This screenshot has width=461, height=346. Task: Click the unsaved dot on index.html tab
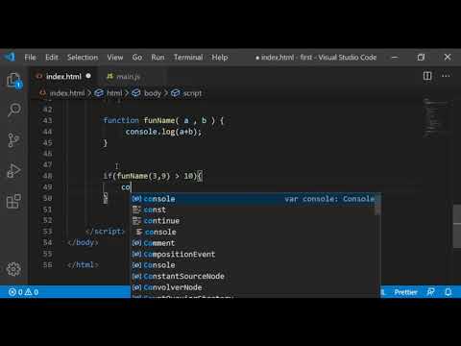click(x=88, y=76)
